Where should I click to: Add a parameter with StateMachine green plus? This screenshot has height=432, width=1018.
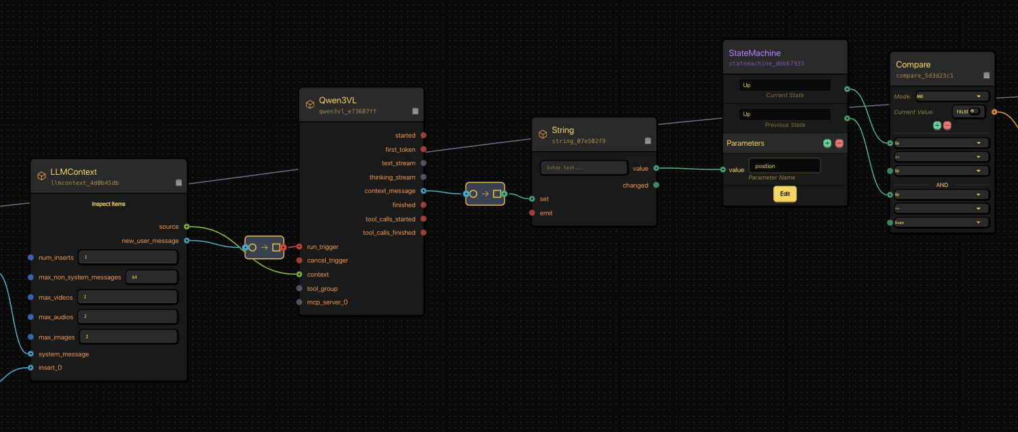point(827,143)
